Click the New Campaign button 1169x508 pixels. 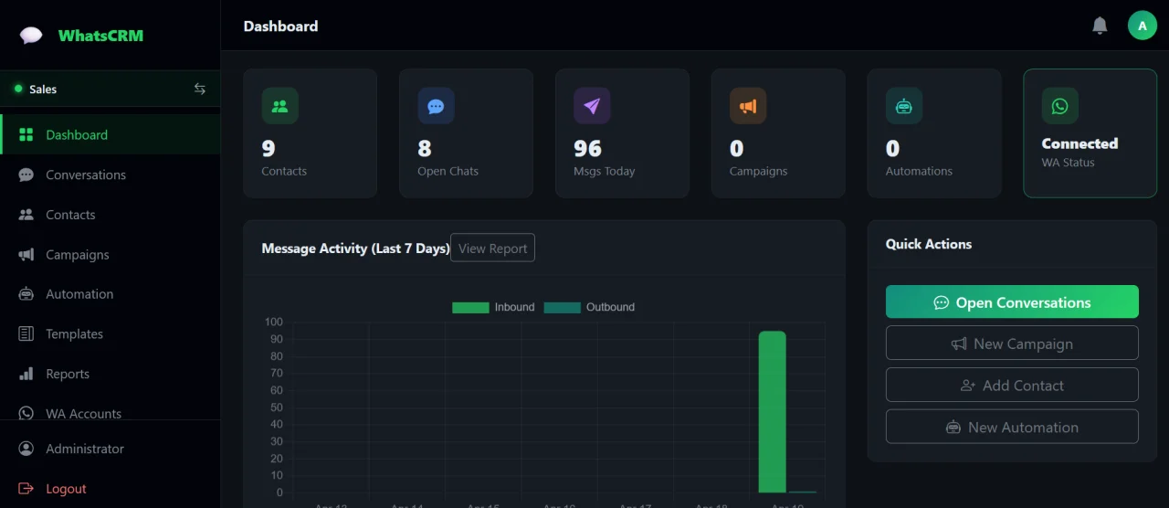point(1012,343)
